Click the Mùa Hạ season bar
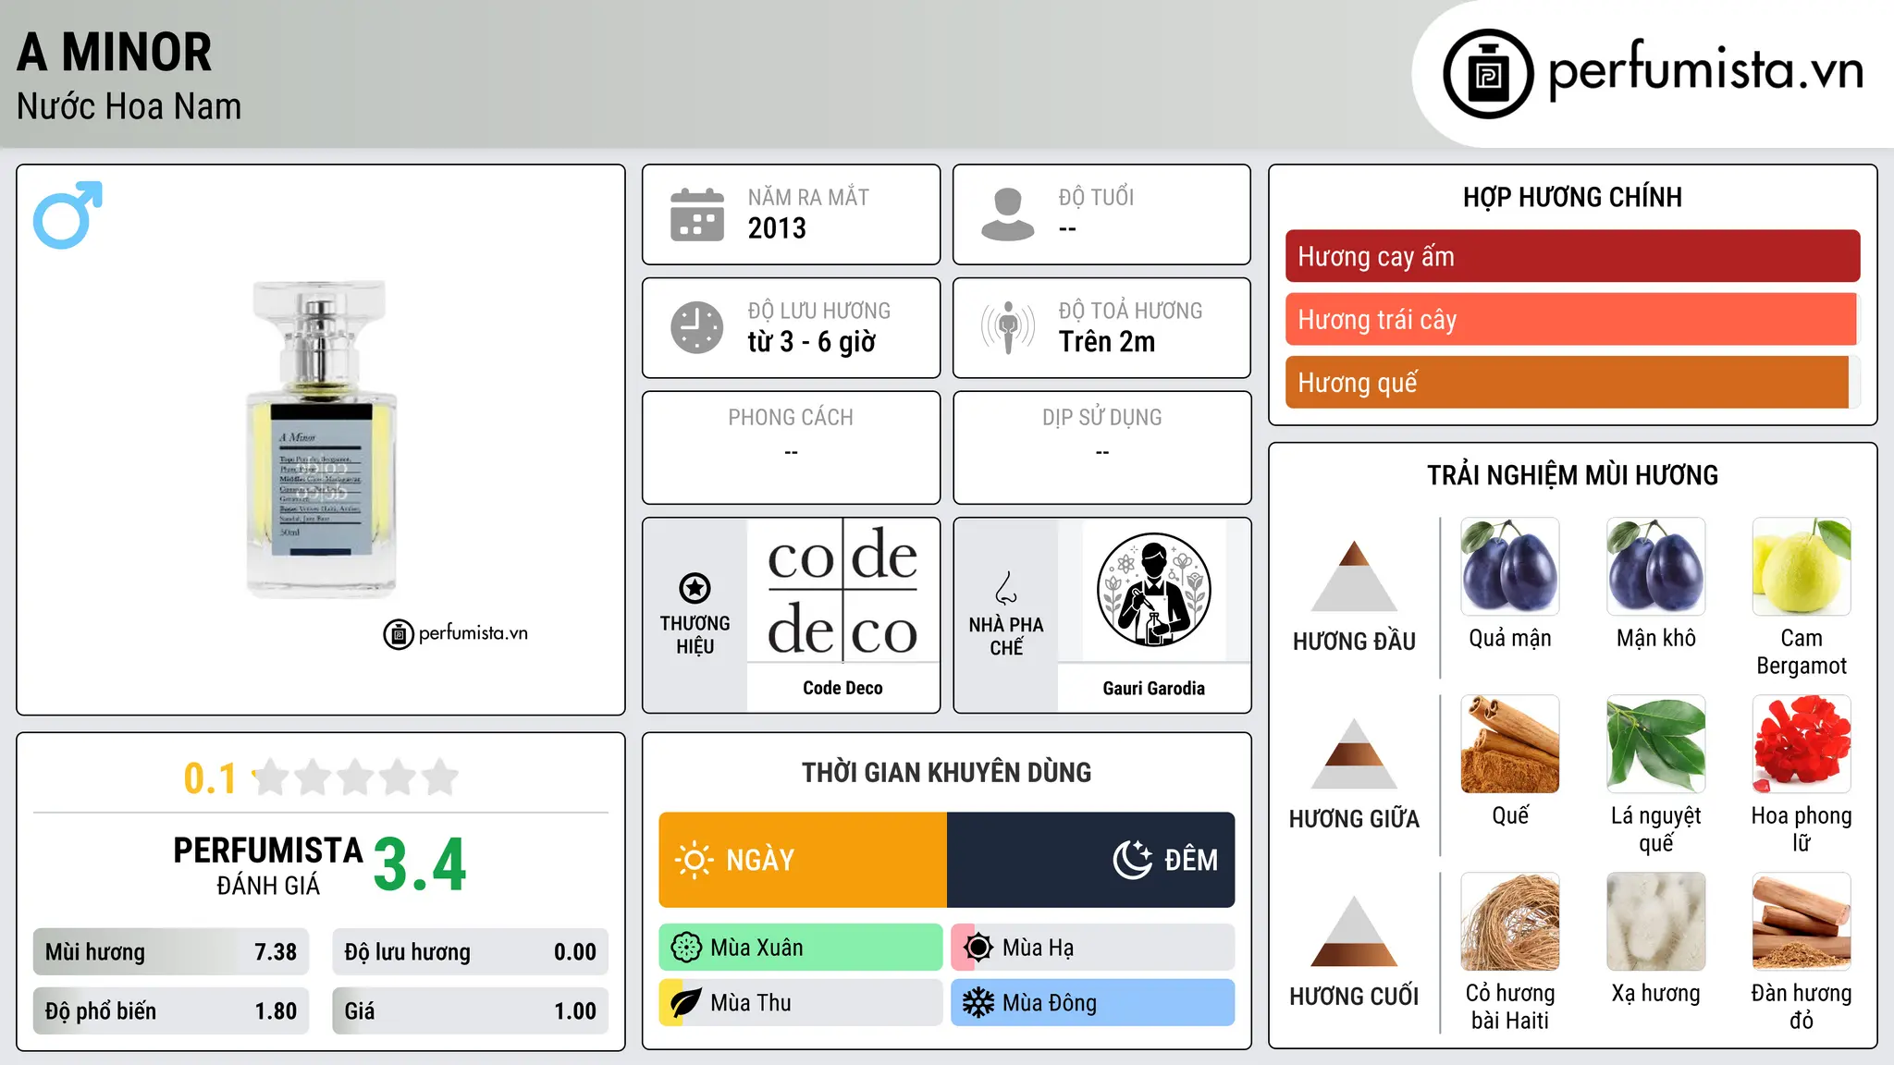The image size is (1894, 1065). pos(1093,948)
